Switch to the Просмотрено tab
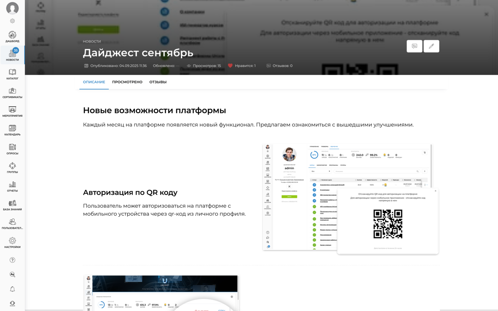Viewport: 498px width, 311px height. [127, 82]
